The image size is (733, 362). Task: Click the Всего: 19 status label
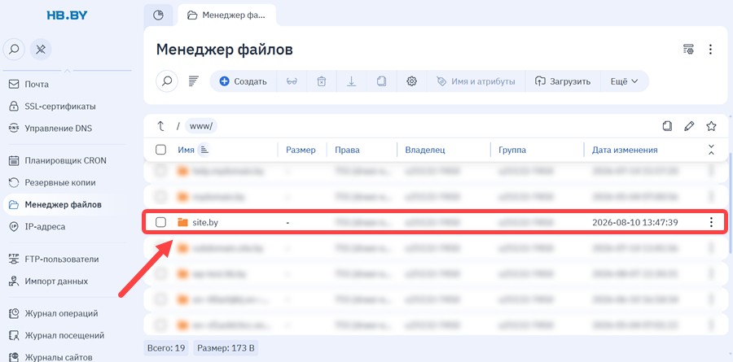[x=166, y=348]
